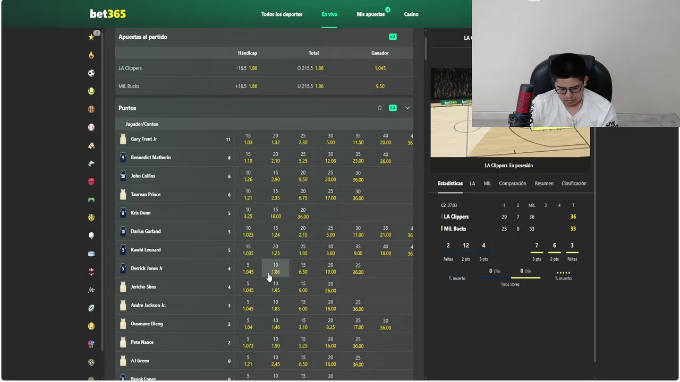Select the golf ball sidebar icon
The width and height of the screenshot is (680, 382).
click(91, 236)
